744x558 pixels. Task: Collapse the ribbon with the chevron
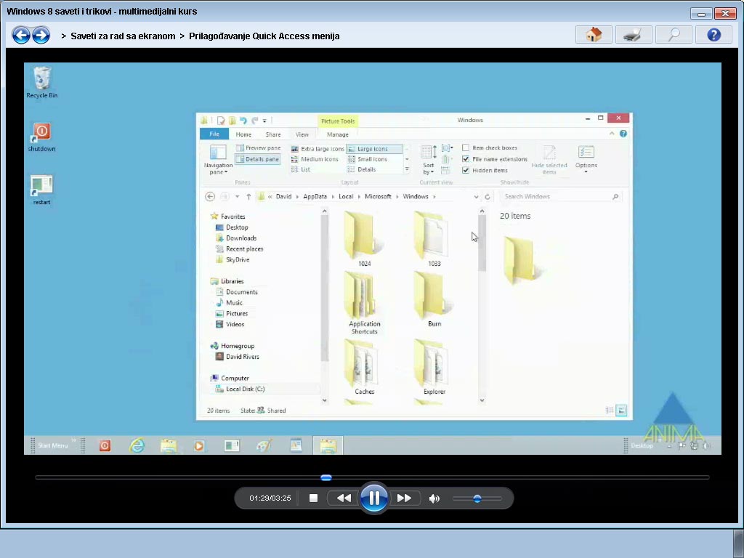pyautogui.click(x=612, y=132)
